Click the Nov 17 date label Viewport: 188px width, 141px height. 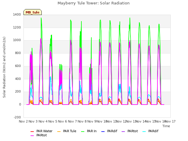[x=170, y=121]
